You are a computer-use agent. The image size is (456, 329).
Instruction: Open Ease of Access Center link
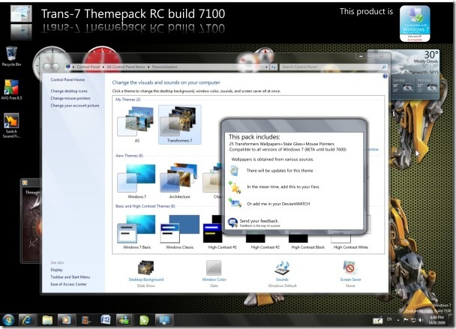tap(69, 284)
